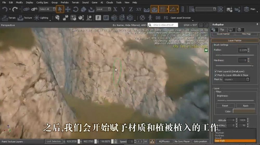
Task: Open the Config Spec menu
Action: pyautogui.click(x=42, y=3)
